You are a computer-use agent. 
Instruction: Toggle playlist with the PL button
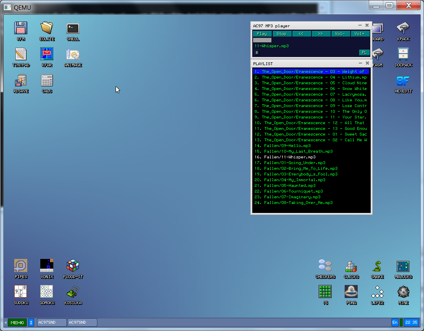[x=364, y=53]
